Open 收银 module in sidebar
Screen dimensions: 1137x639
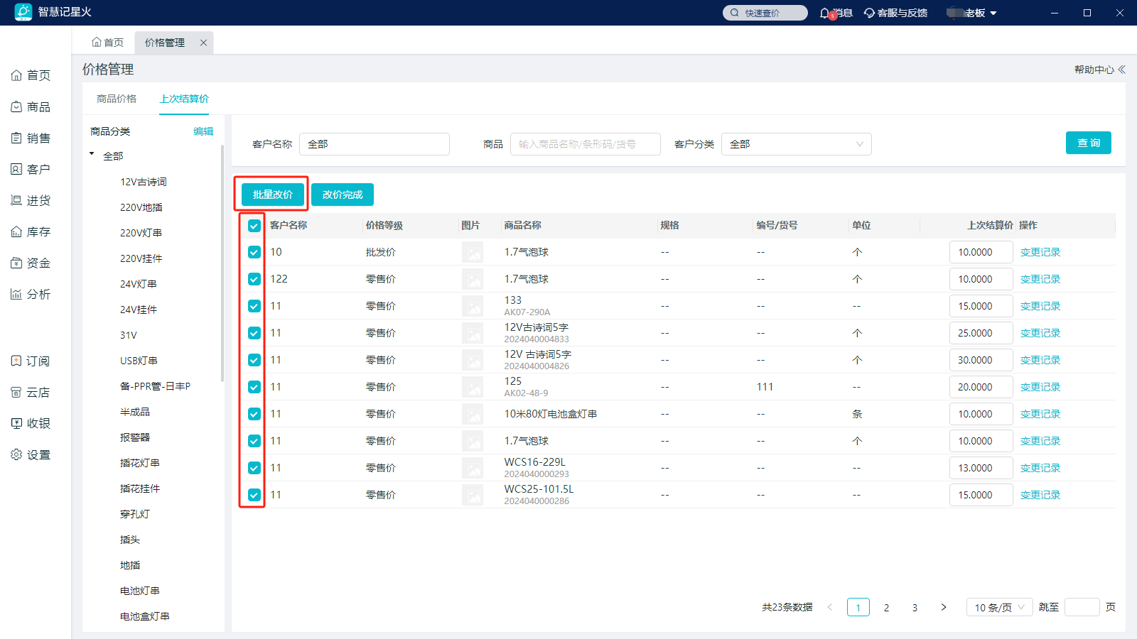(31, 423)
